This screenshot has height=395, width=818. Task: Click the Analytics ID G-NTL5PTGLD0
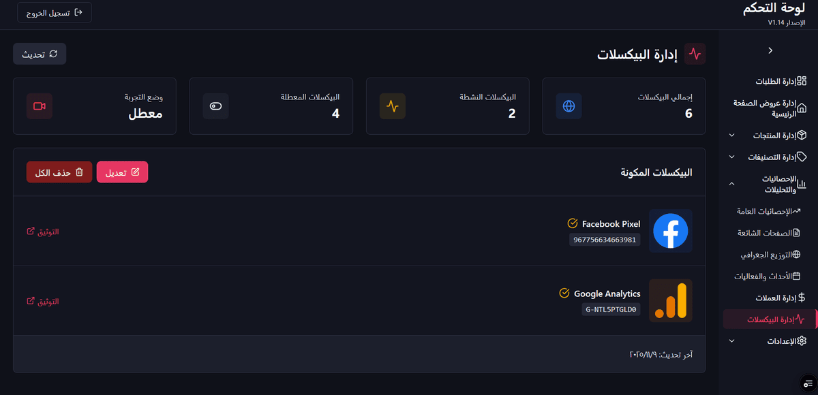(x=611, y=309)
